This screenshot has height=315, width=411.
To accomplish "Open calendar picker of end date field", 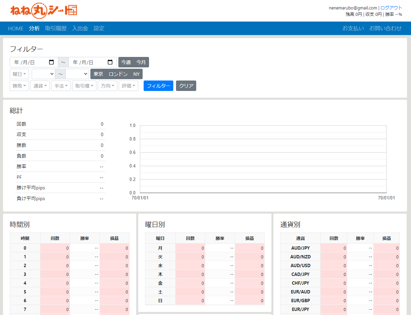I will [x=110, y=62].
